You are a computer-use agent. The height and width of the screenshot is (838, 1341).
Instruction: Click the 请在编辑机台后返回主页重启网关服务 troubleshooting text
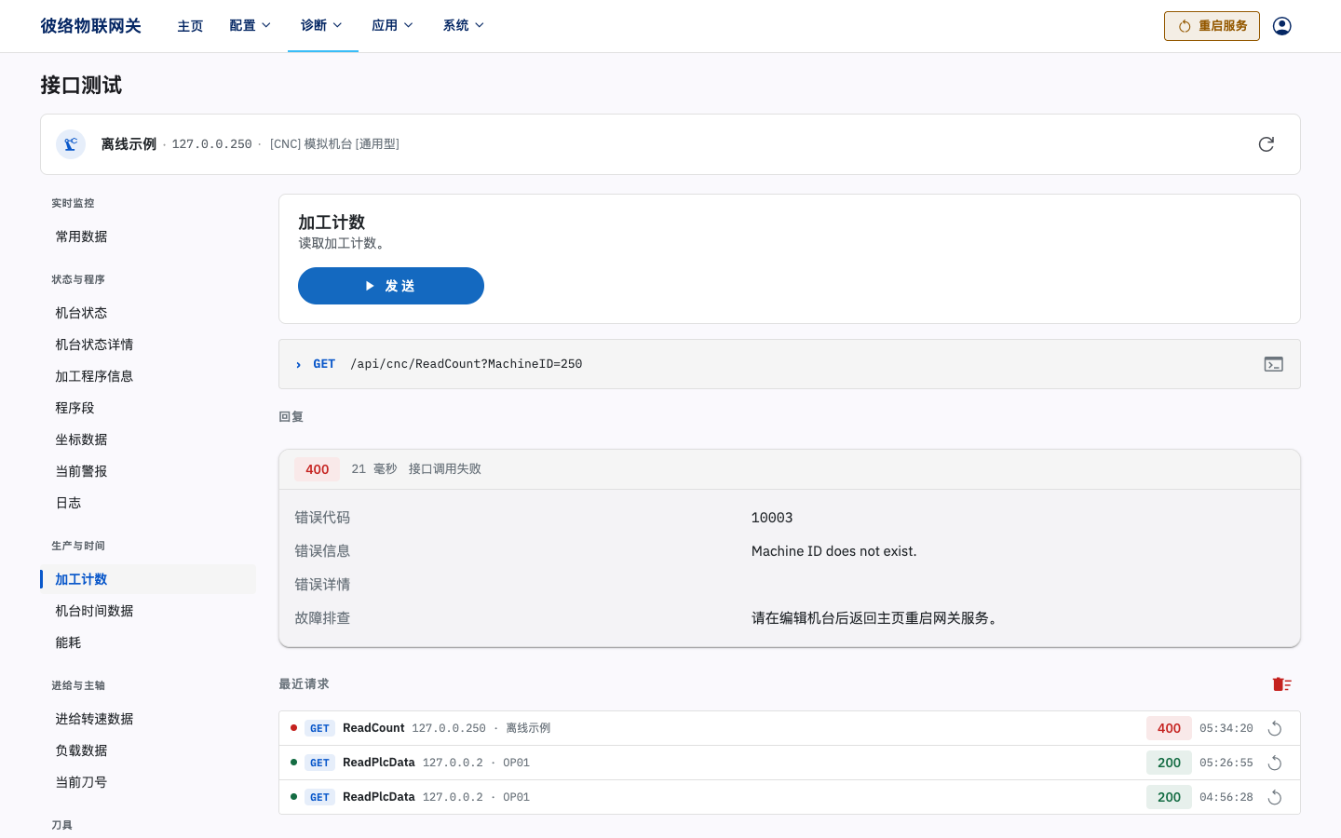point(876,618)
